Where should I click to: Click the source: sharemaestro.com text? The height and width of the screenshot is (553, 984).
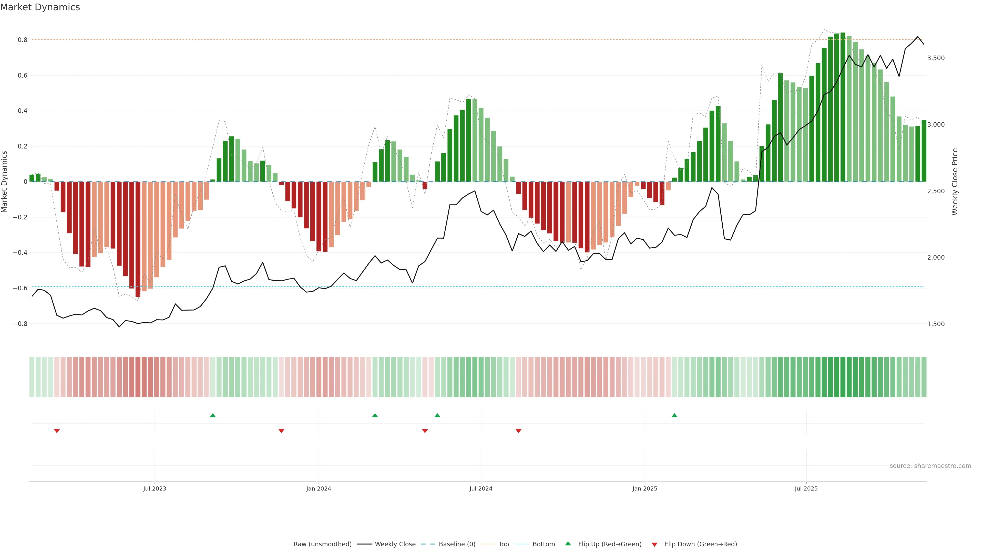(930, 466)
